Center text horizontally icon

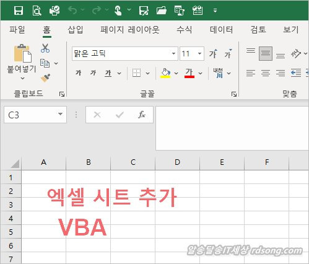tap(266, 73)
